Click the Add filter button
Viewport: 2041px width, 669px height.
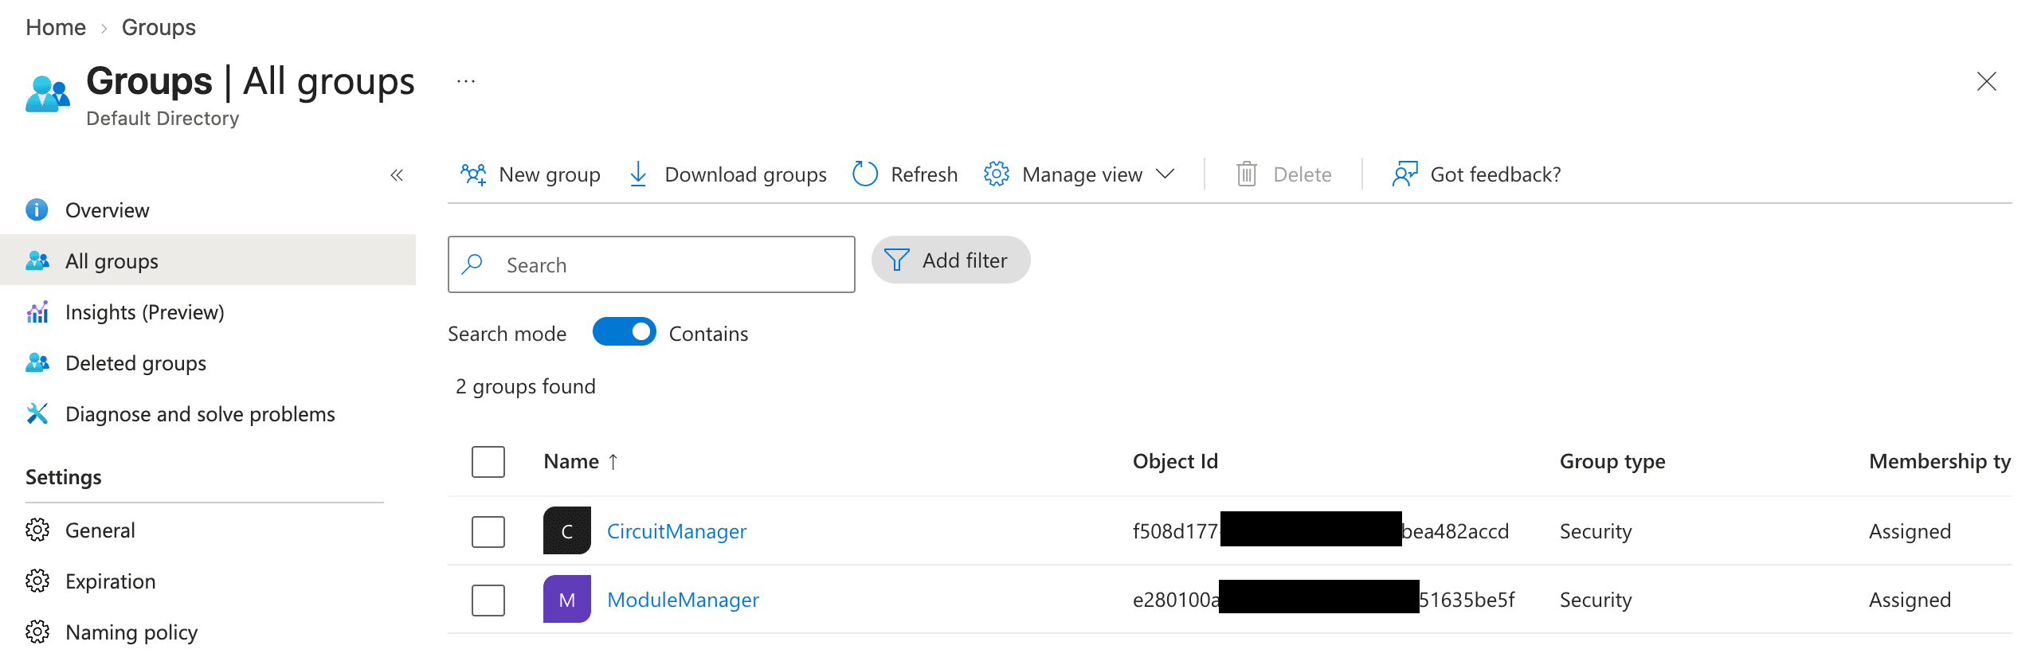[x=950, y=260]
